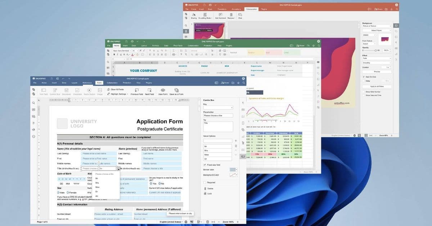Enable the Required checkbox for the combo box

204,182
